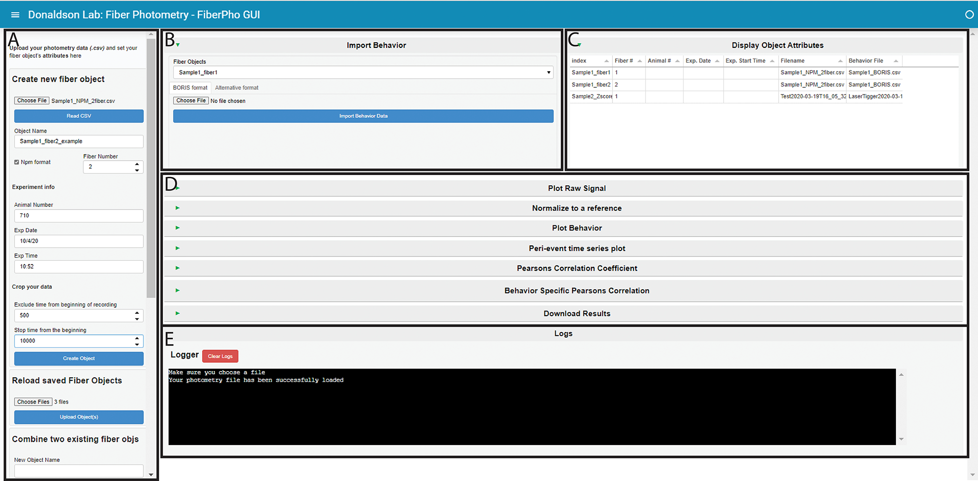Image resolution: width=978 pixels, height=481 pixels.
Task: Sort table by Filename column
Action: tap(812, 61)
